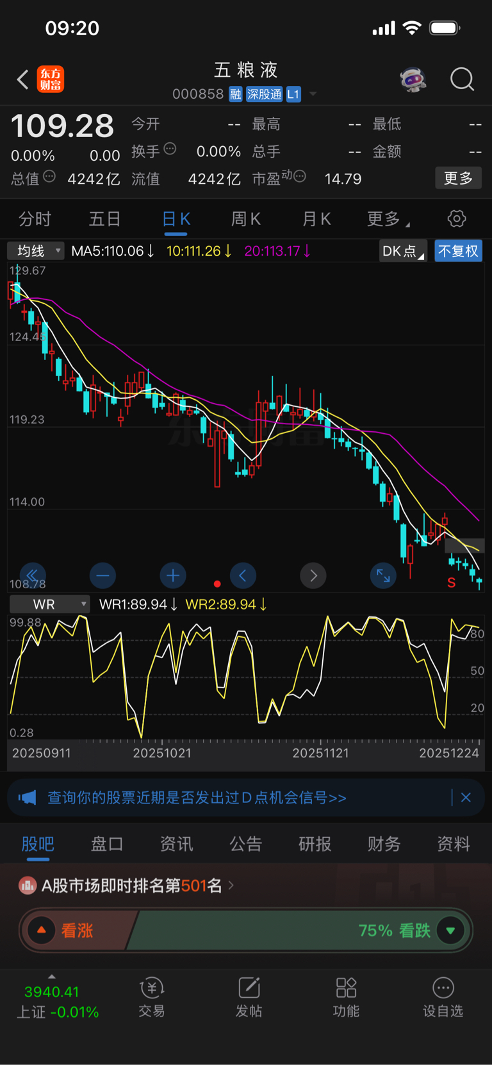Tap the MA10 111.26 label
Image resolution: width=492 pixels, height=1065 pixels.
[x=199, y=251]
